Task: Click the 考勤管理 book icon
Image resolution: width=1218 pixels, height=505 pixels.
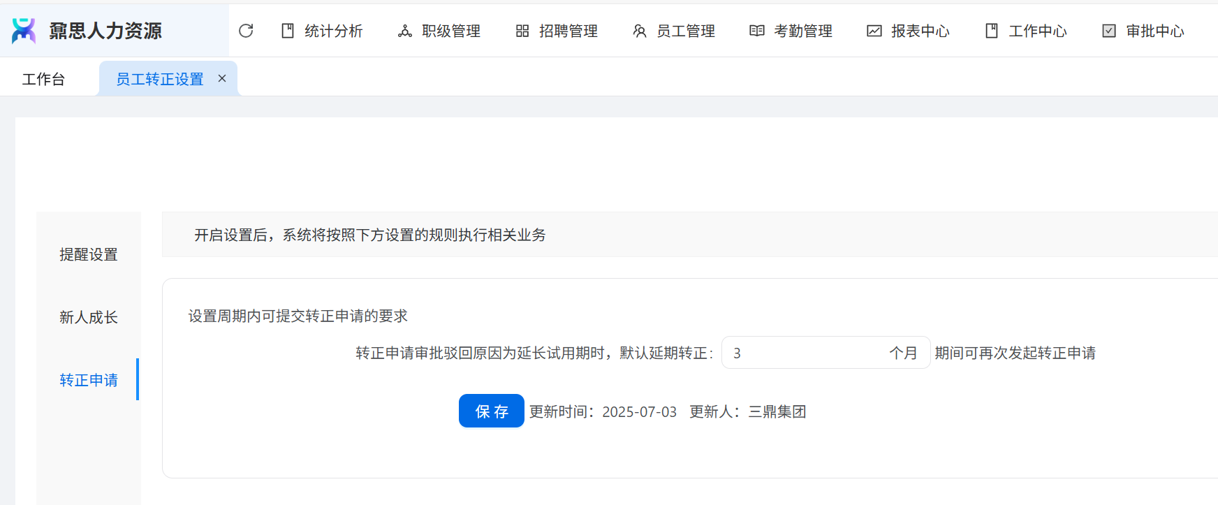Action: [x=757, y=31]
